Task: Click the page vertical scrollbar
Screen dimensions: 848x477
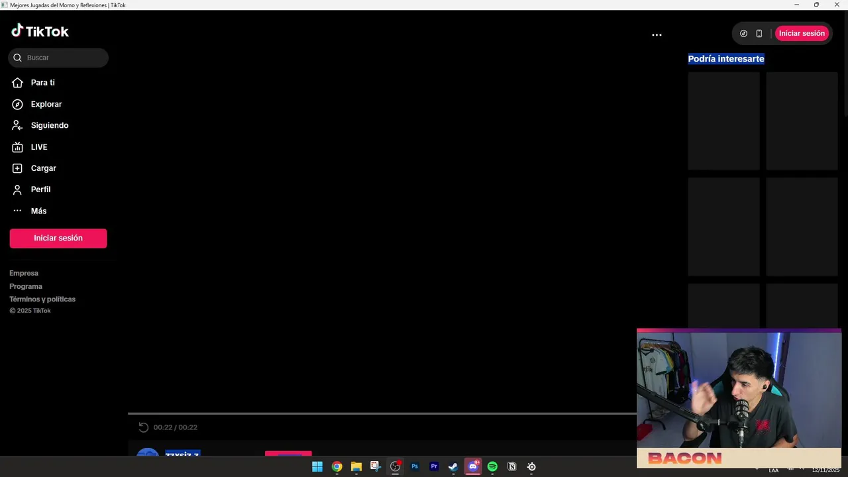Action: (x=845, y=63)
